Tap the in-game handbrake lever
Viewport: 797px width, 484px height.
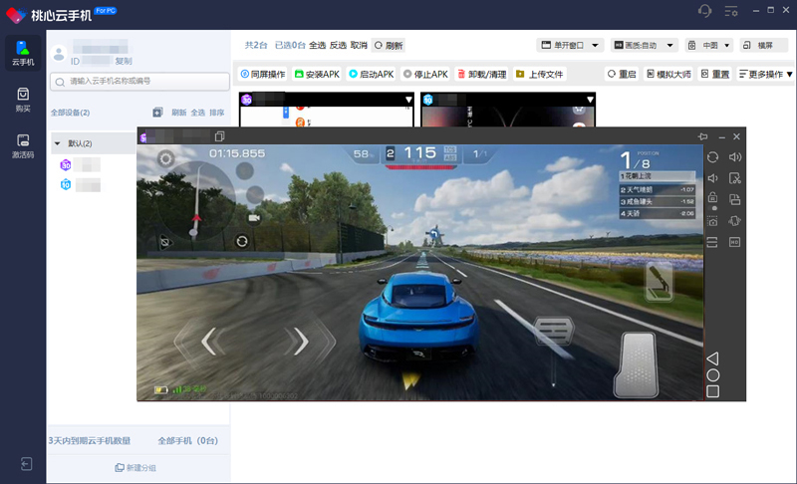click(x=660, y=281)
